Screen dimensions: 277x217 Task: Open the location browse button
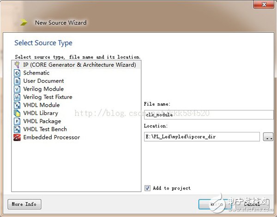268,137
